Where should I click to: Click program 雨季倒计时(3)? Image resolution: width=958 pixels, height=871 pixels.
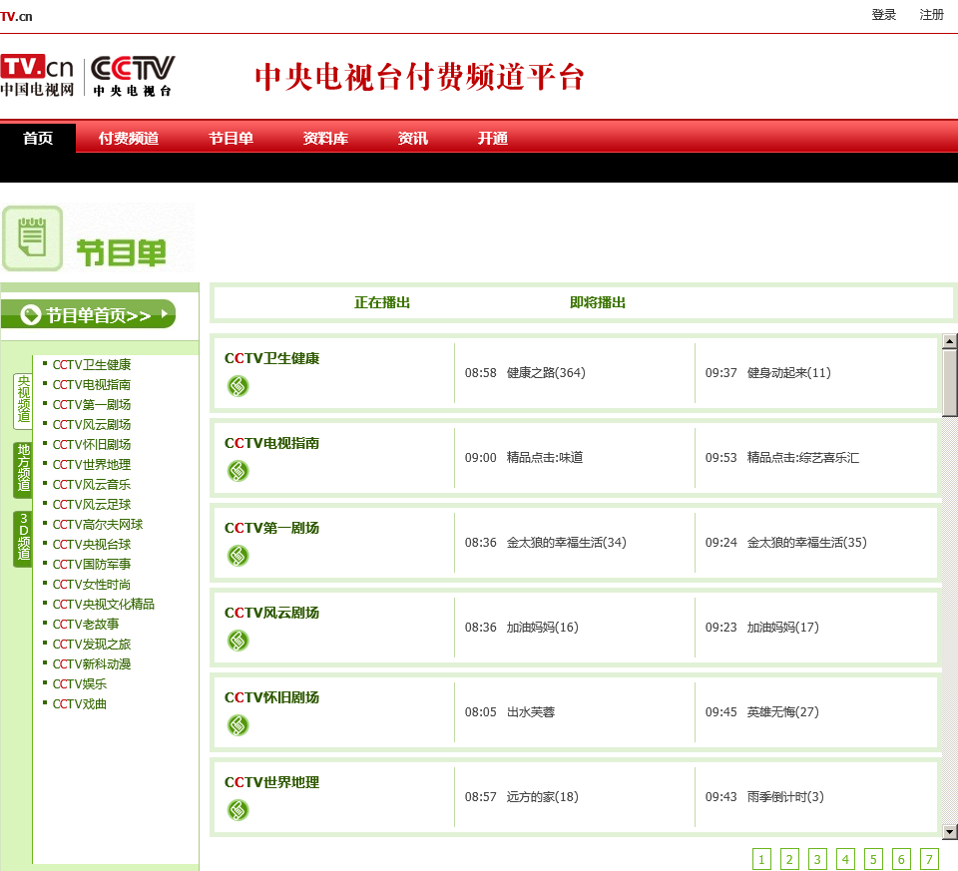[785, 797]
